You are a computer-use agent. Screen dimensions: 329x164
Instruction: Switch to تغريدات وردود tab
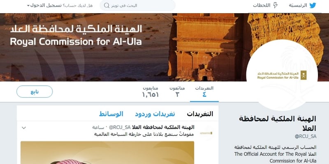155,114
